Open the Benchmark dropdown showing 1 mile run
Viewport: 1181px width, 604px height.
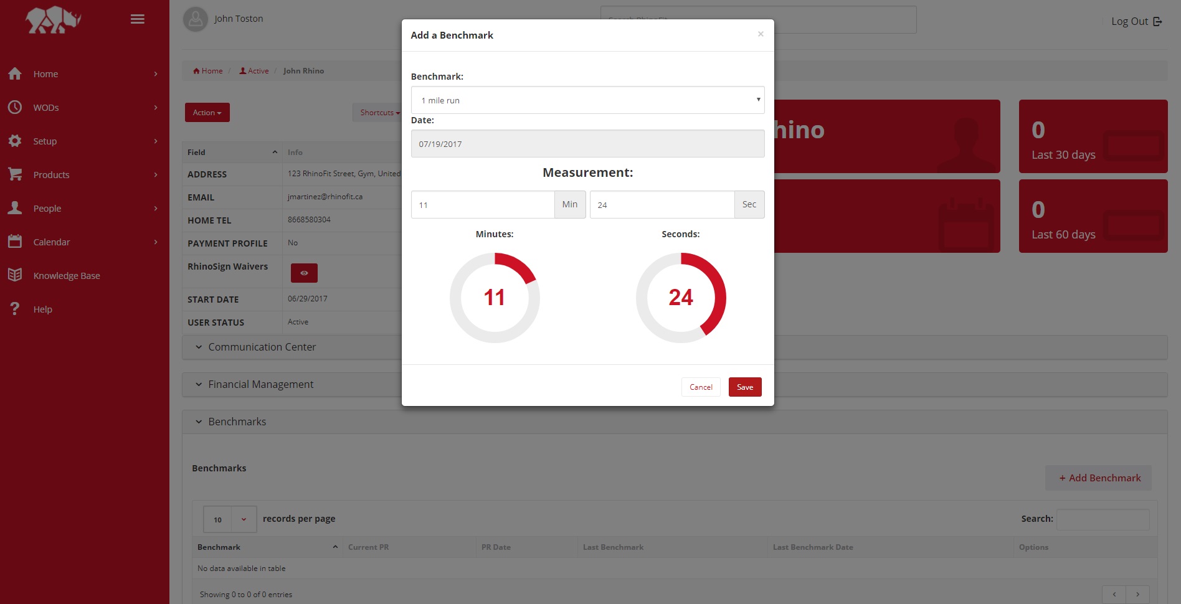pos(587,100)
